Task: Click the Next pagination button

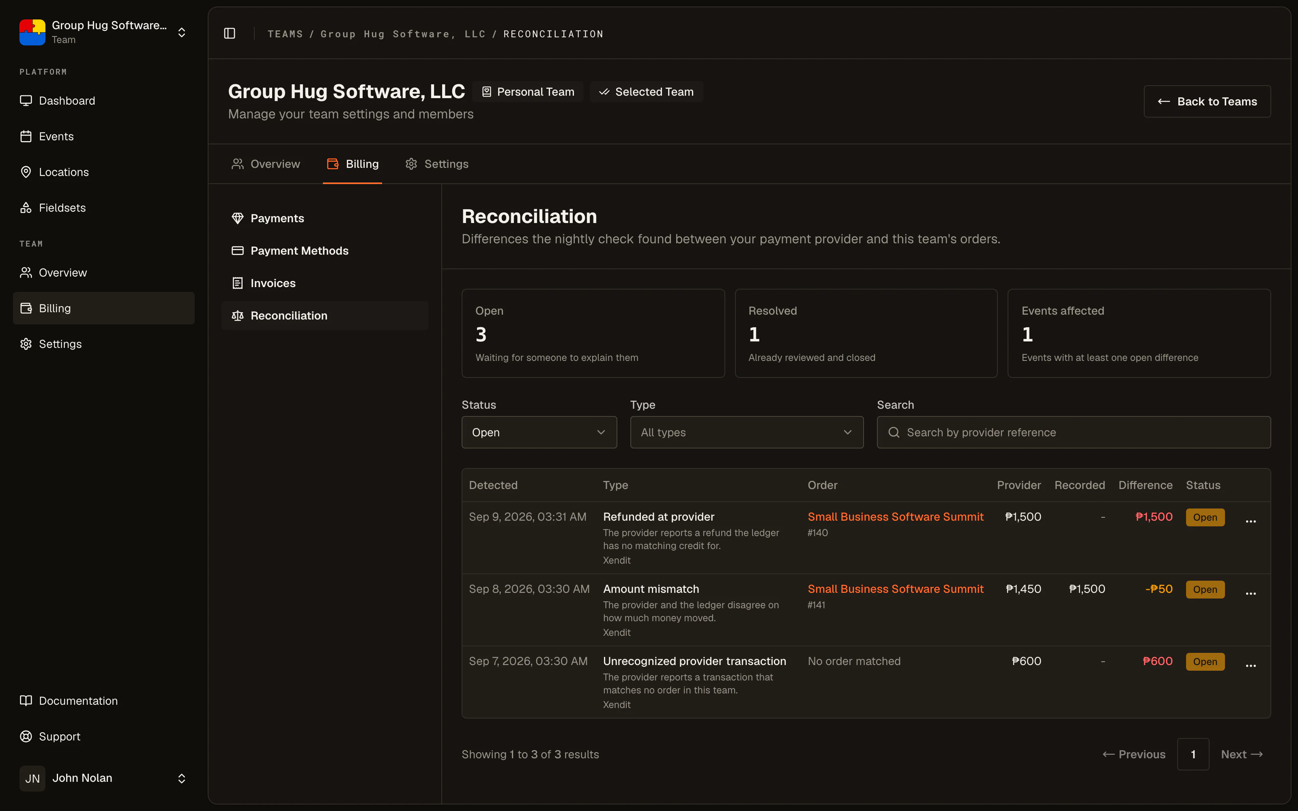Action: pos(1242,754)
